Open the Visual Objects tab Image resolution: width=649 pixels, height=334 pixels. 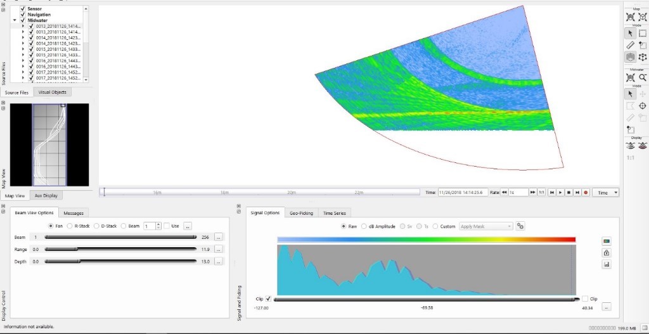click(x=53, y=93)
